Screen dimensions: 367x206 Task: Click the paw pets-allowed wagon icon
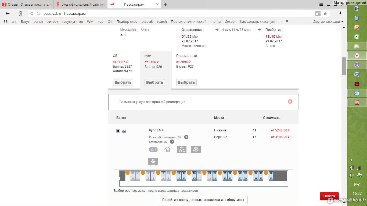pyautogui.click(x=153, y=161)
